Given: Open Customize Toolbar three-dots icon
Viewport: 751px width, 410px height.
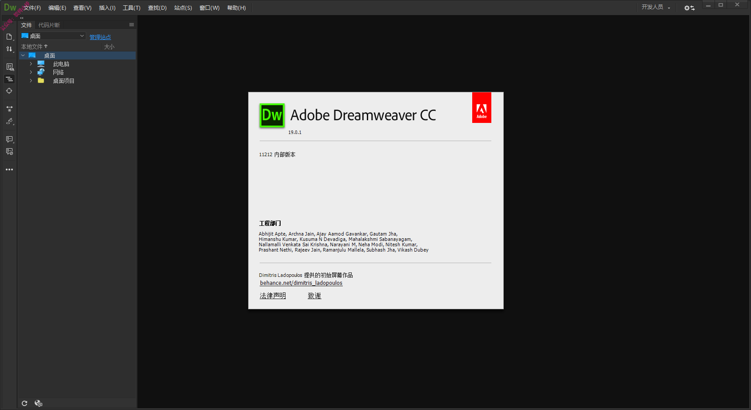Looking at the screenshot, I should [x=9, y=170].
